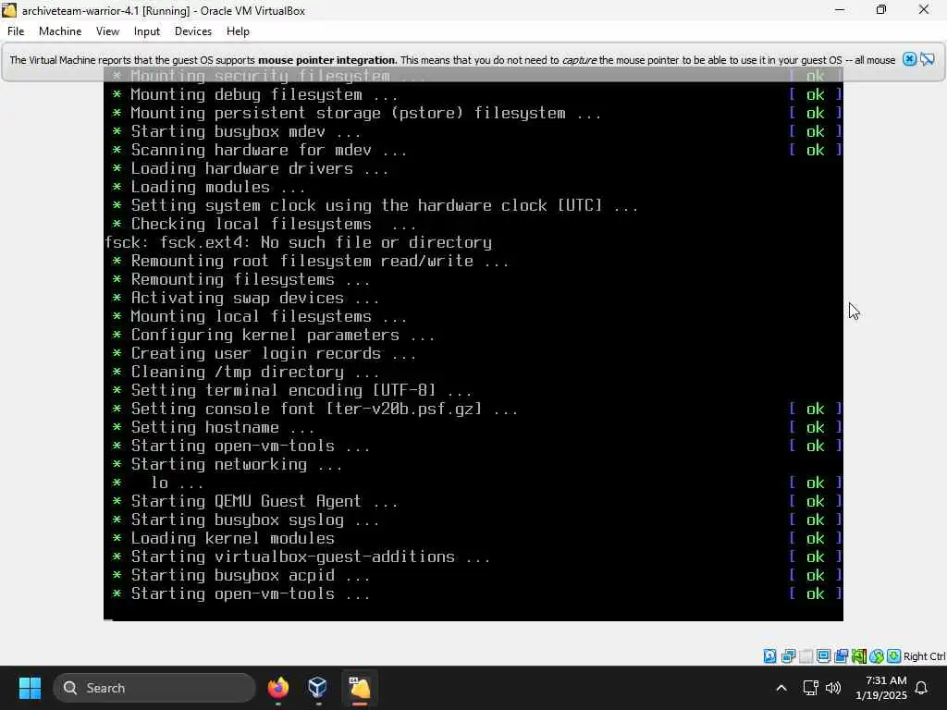Image resolution: width=947 pixels, height=710 pixels.
Task: Click the 'fsck: fsck.ext4: No such file' line
Action: tap(299, 243)
